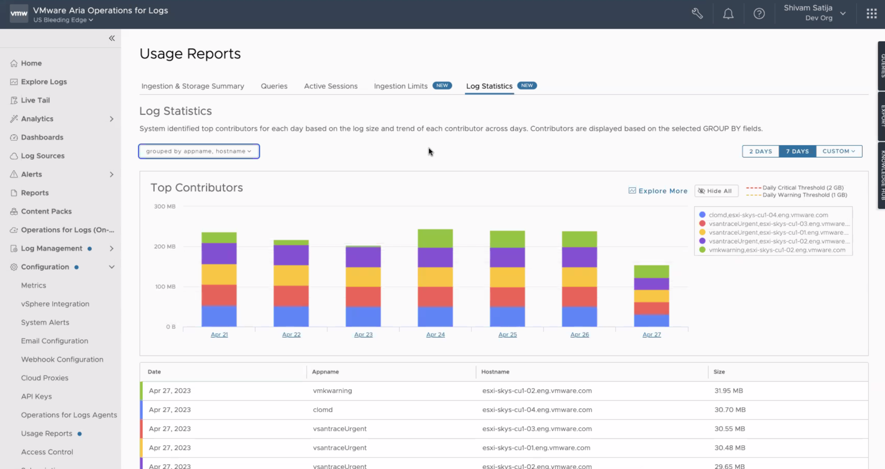Select the 2 DAYS range button

pos(760,151)
